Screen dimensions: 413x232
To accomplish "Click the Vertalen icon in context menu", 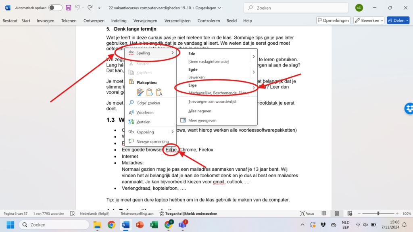I will [131, 122].
